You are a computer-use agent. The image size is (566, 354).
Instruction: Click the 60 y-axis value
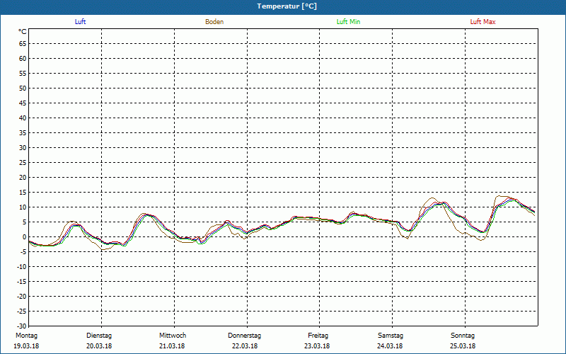coord(23,59)
